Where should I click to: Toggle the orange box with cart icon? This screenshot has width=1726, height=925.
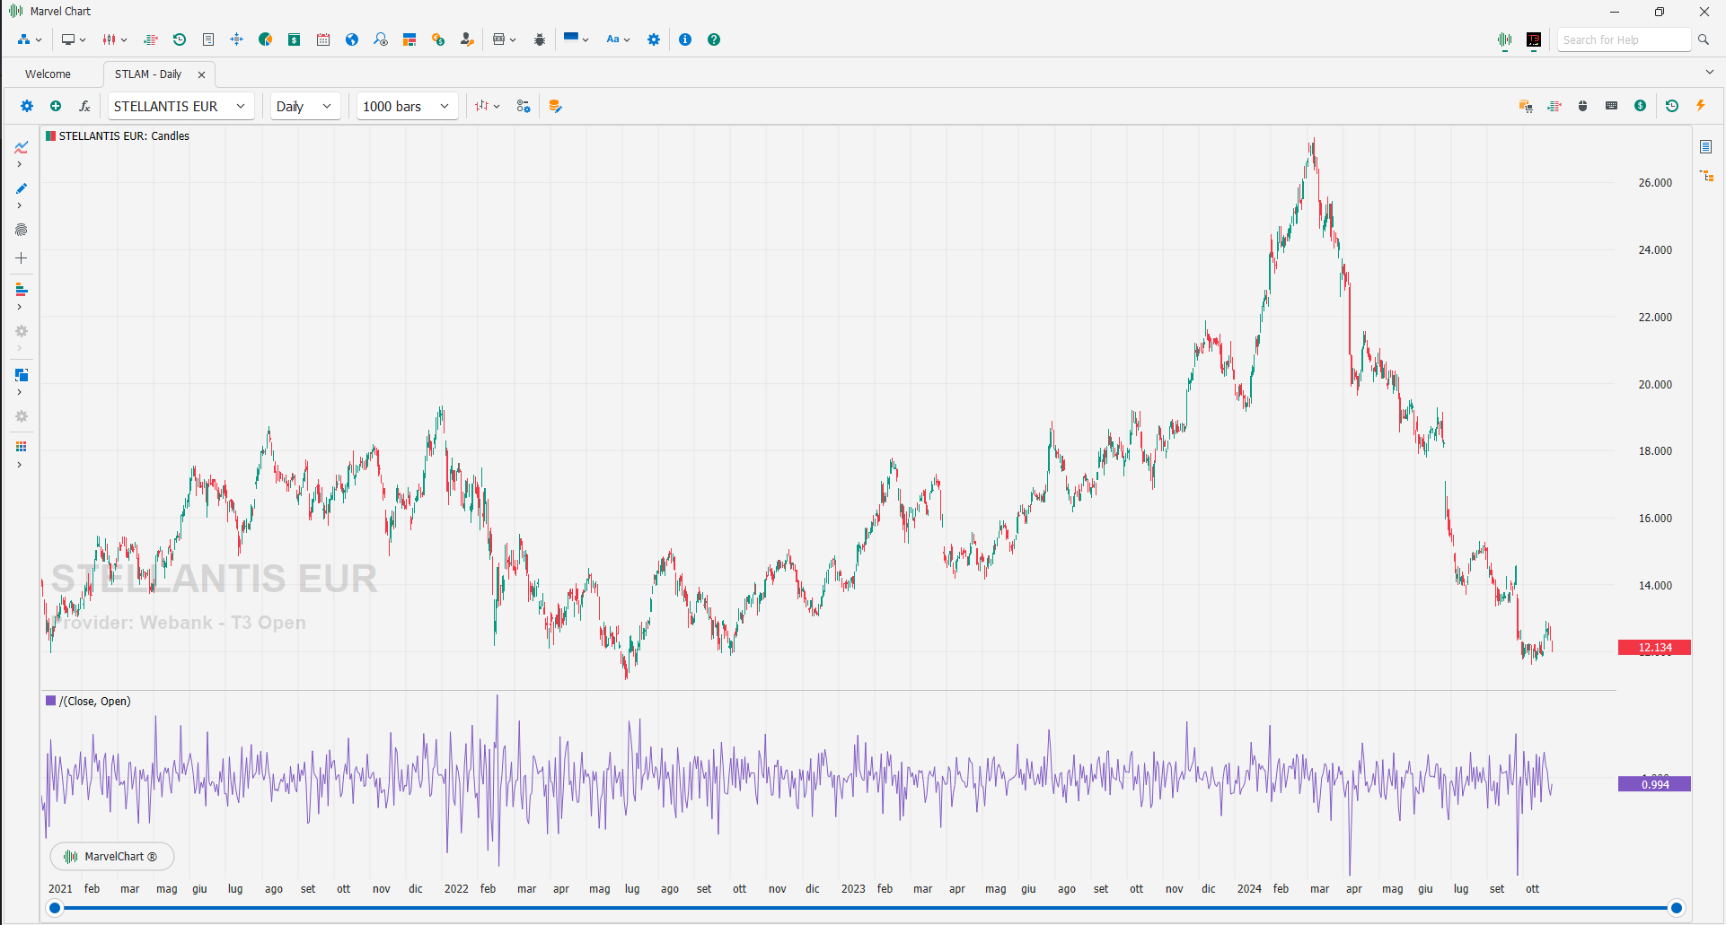(x=1526, y=106)
